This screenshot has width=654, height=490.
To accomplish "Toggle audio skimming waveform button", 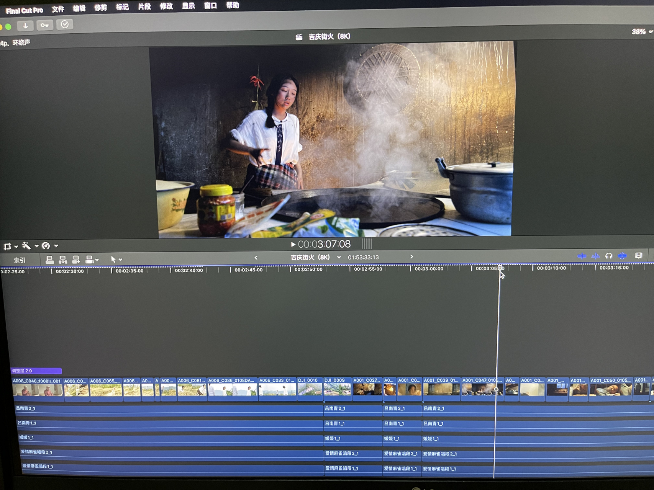I will 595,256.
